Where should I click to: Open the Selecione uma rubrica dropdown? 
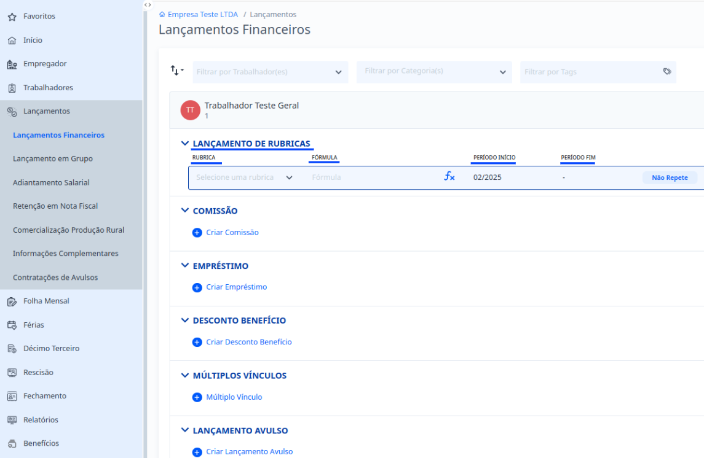click(244, 177)
